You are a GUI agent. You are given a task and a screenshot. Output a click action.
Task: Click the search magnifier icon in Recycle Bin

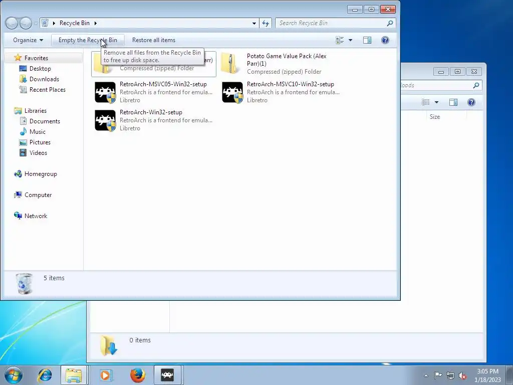390,23
